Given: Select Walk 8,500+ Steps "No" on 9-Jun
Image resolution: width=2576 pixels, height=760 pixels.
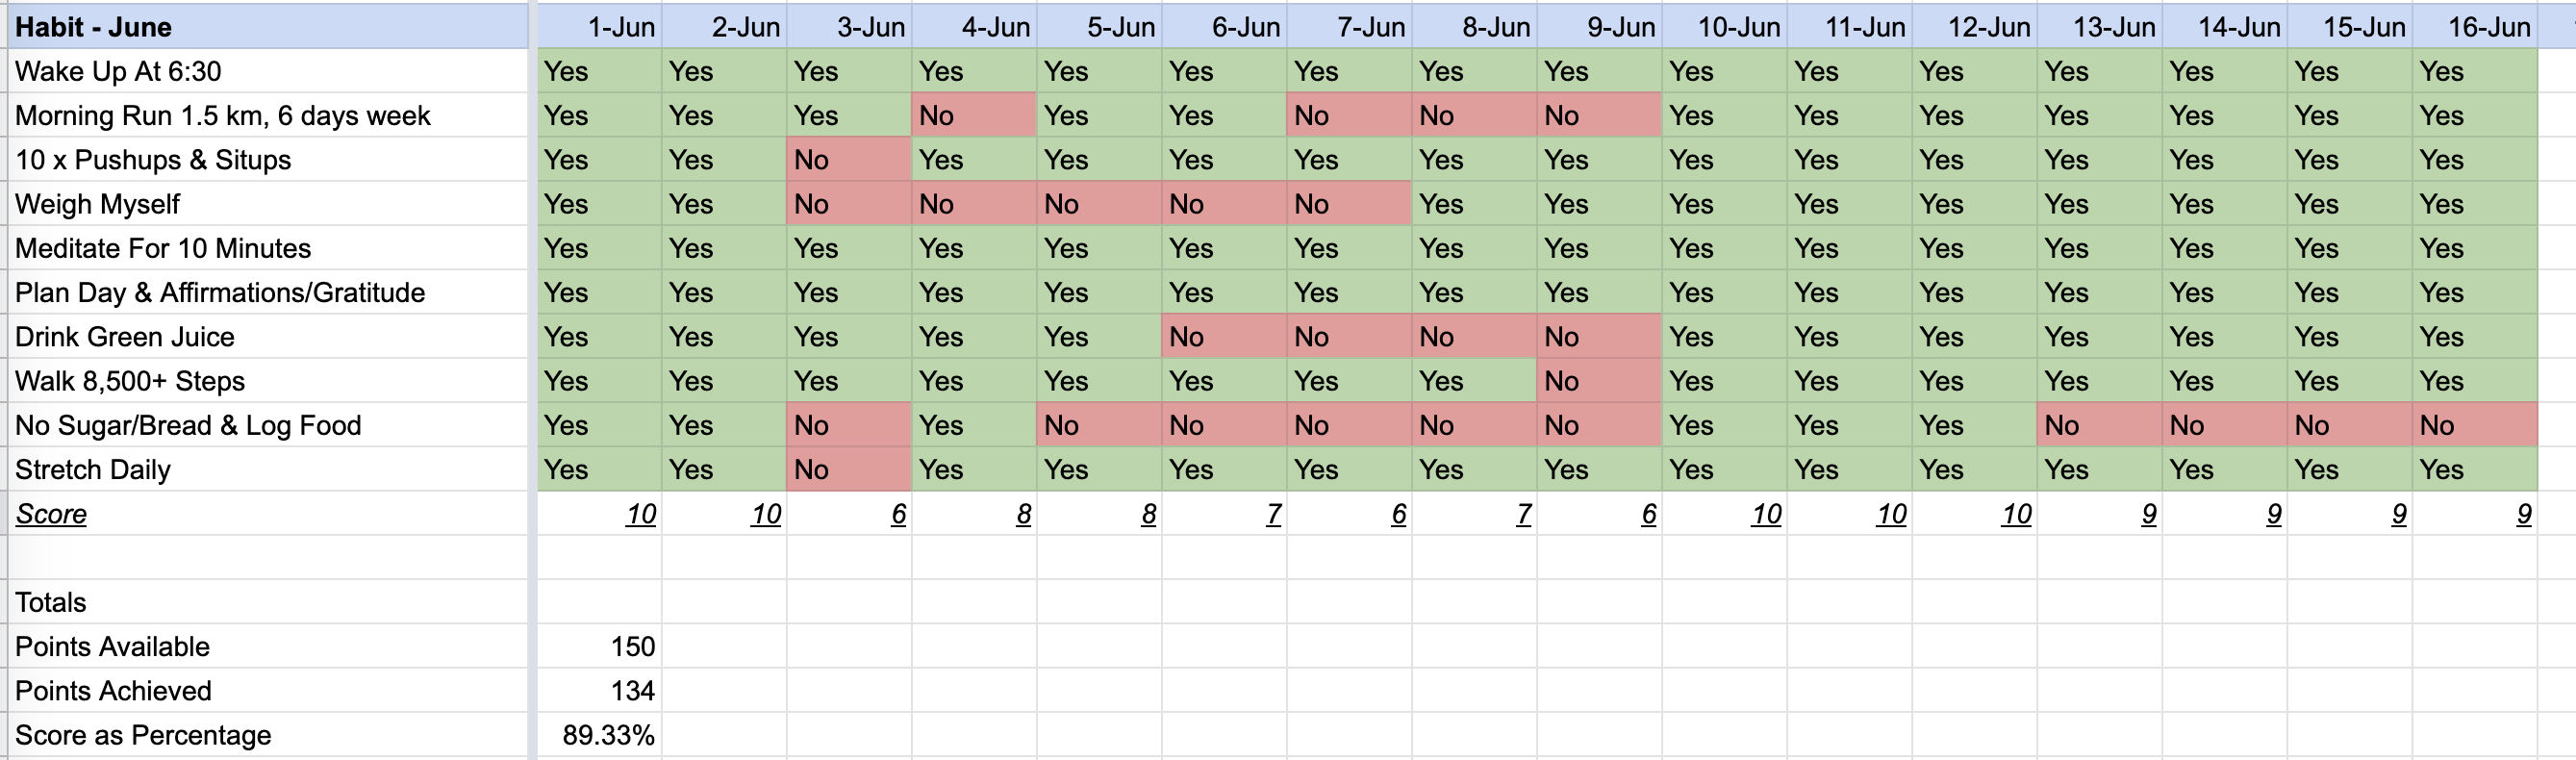Looking at the screenshot, I should 1598,381.
